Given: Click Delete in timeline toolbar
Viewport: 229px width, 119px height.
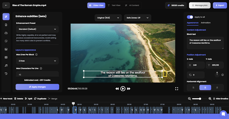Looking at the screenshot, I should (19, 99).
